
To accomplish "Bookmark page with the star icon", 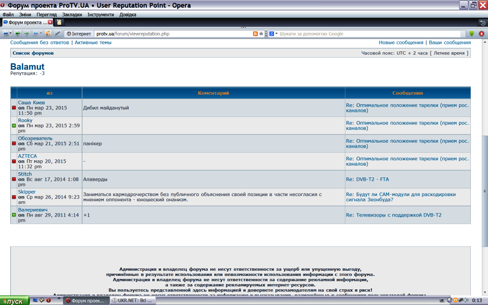I will [261, 34].
